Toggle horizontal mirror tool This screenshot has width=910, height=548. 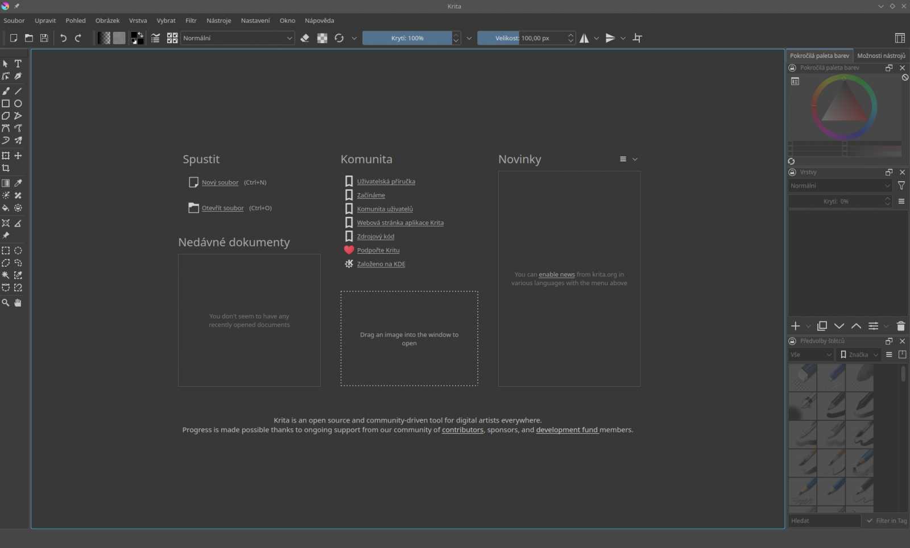pos(584,38)
